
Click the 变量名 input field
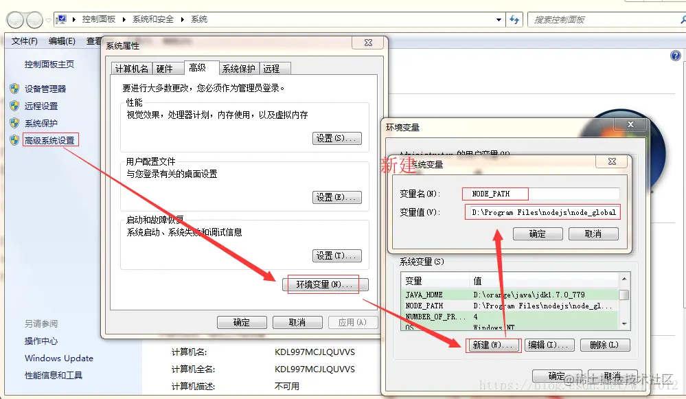(541, 194)
